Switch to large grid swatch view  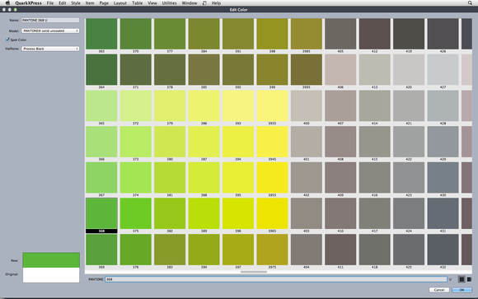462,279
